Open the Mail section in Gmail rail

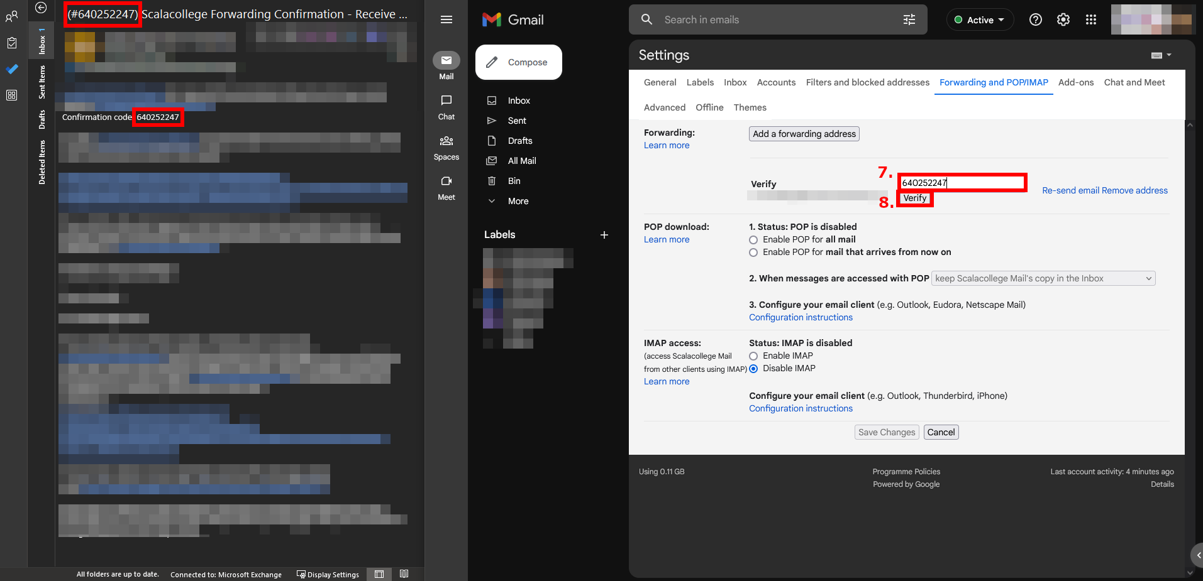pos(446,66)
